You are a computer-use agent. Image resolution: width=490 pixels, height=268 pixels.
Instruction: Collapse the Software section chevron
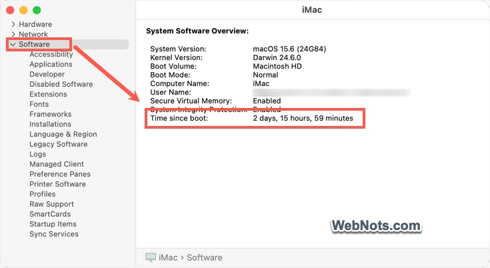click(x=13, y=45)
